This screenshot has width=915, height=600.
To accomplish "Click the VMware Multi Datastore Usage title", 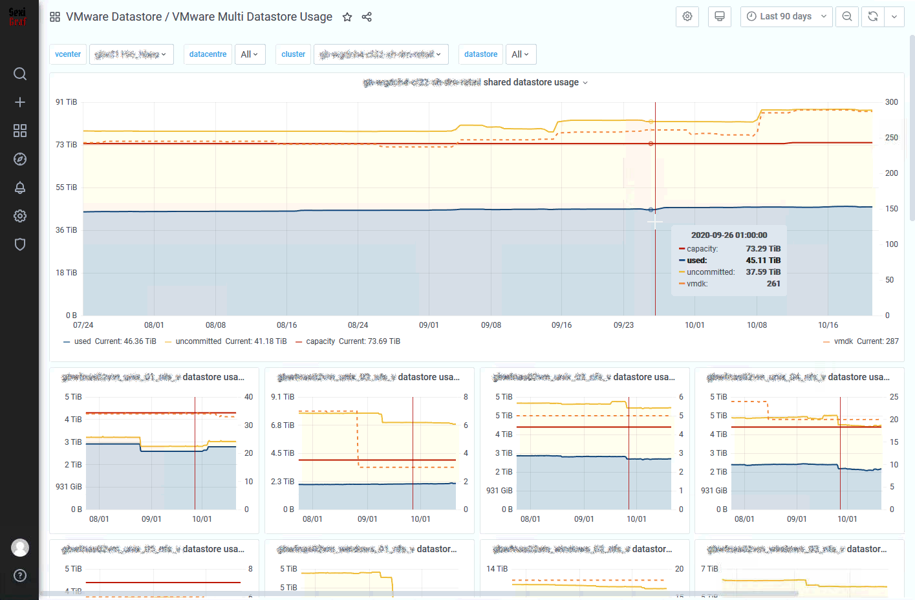I will click(252, 17).
